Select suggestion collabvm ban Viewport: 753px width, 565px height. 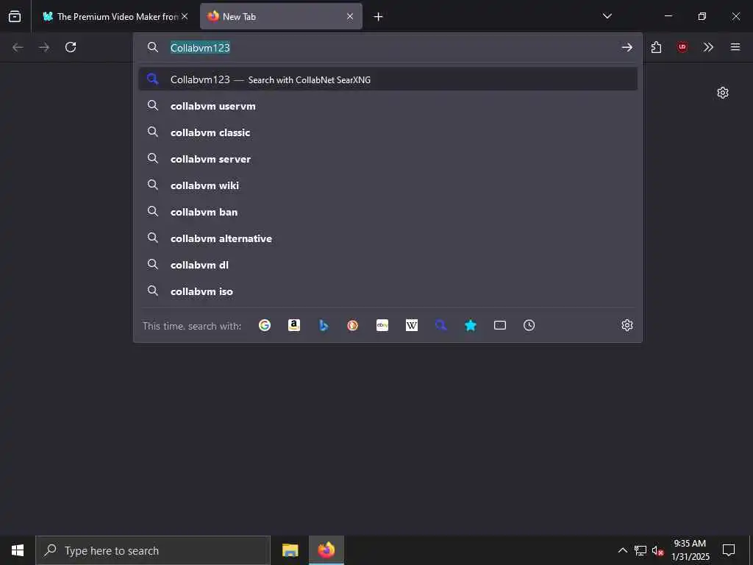click(388, 211)
